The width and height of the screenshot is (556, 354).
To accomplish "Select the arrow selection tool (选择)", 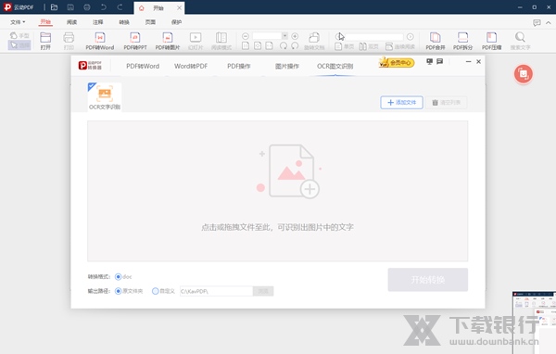I will [x=19, y=45].
